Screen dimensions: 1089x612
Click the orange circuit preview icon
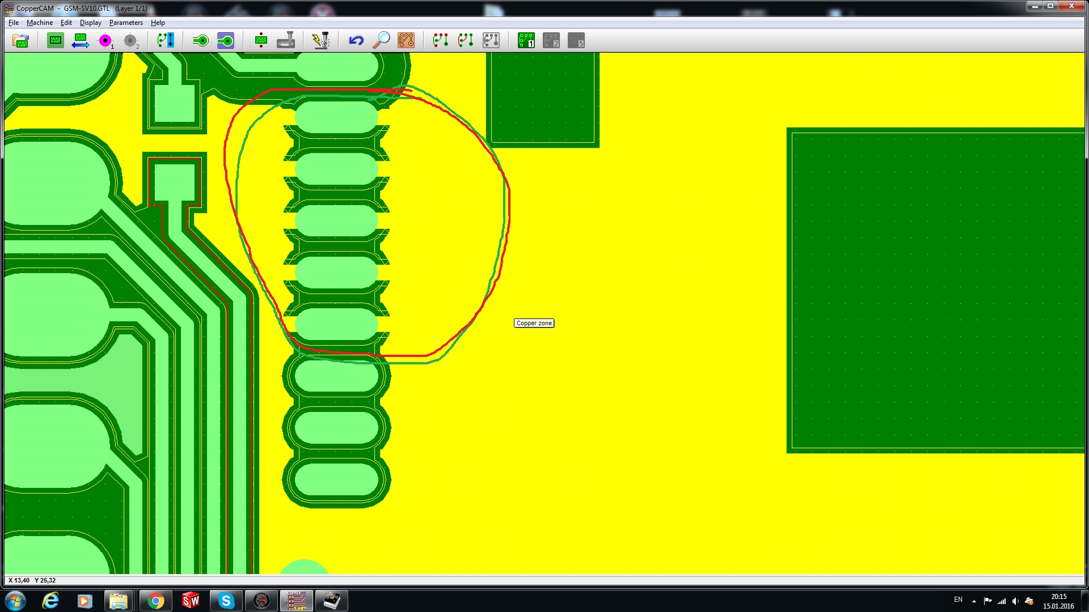pyautogui.click(x=406, y=41)
